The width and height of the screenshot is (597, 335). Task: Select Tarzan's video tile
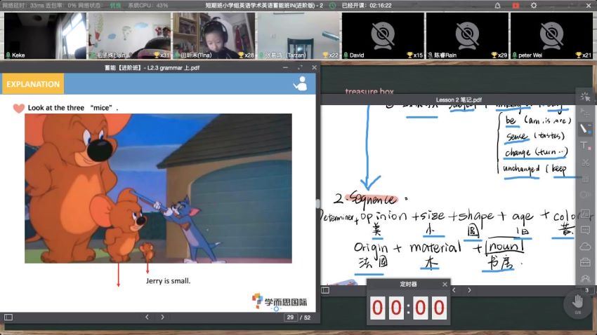click(x=298, y=36)
